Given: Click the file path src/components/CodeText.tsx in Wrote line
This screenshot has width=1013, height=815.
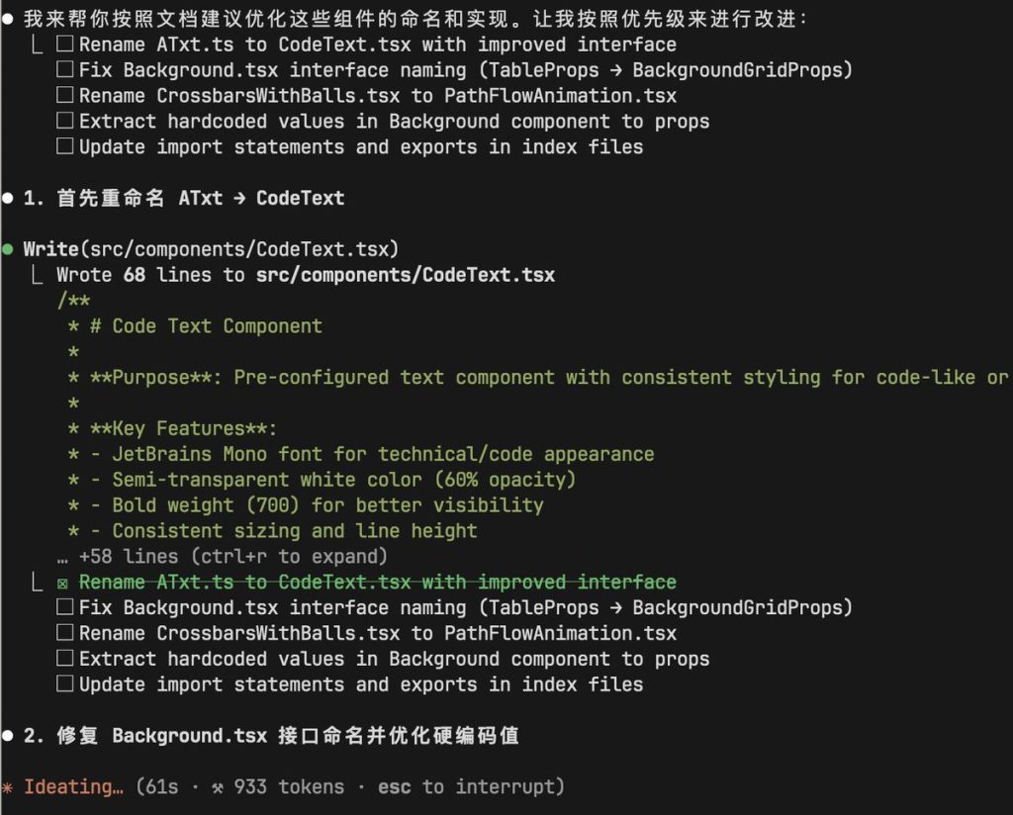Looking at the screenshot, I should coord(405,275).
